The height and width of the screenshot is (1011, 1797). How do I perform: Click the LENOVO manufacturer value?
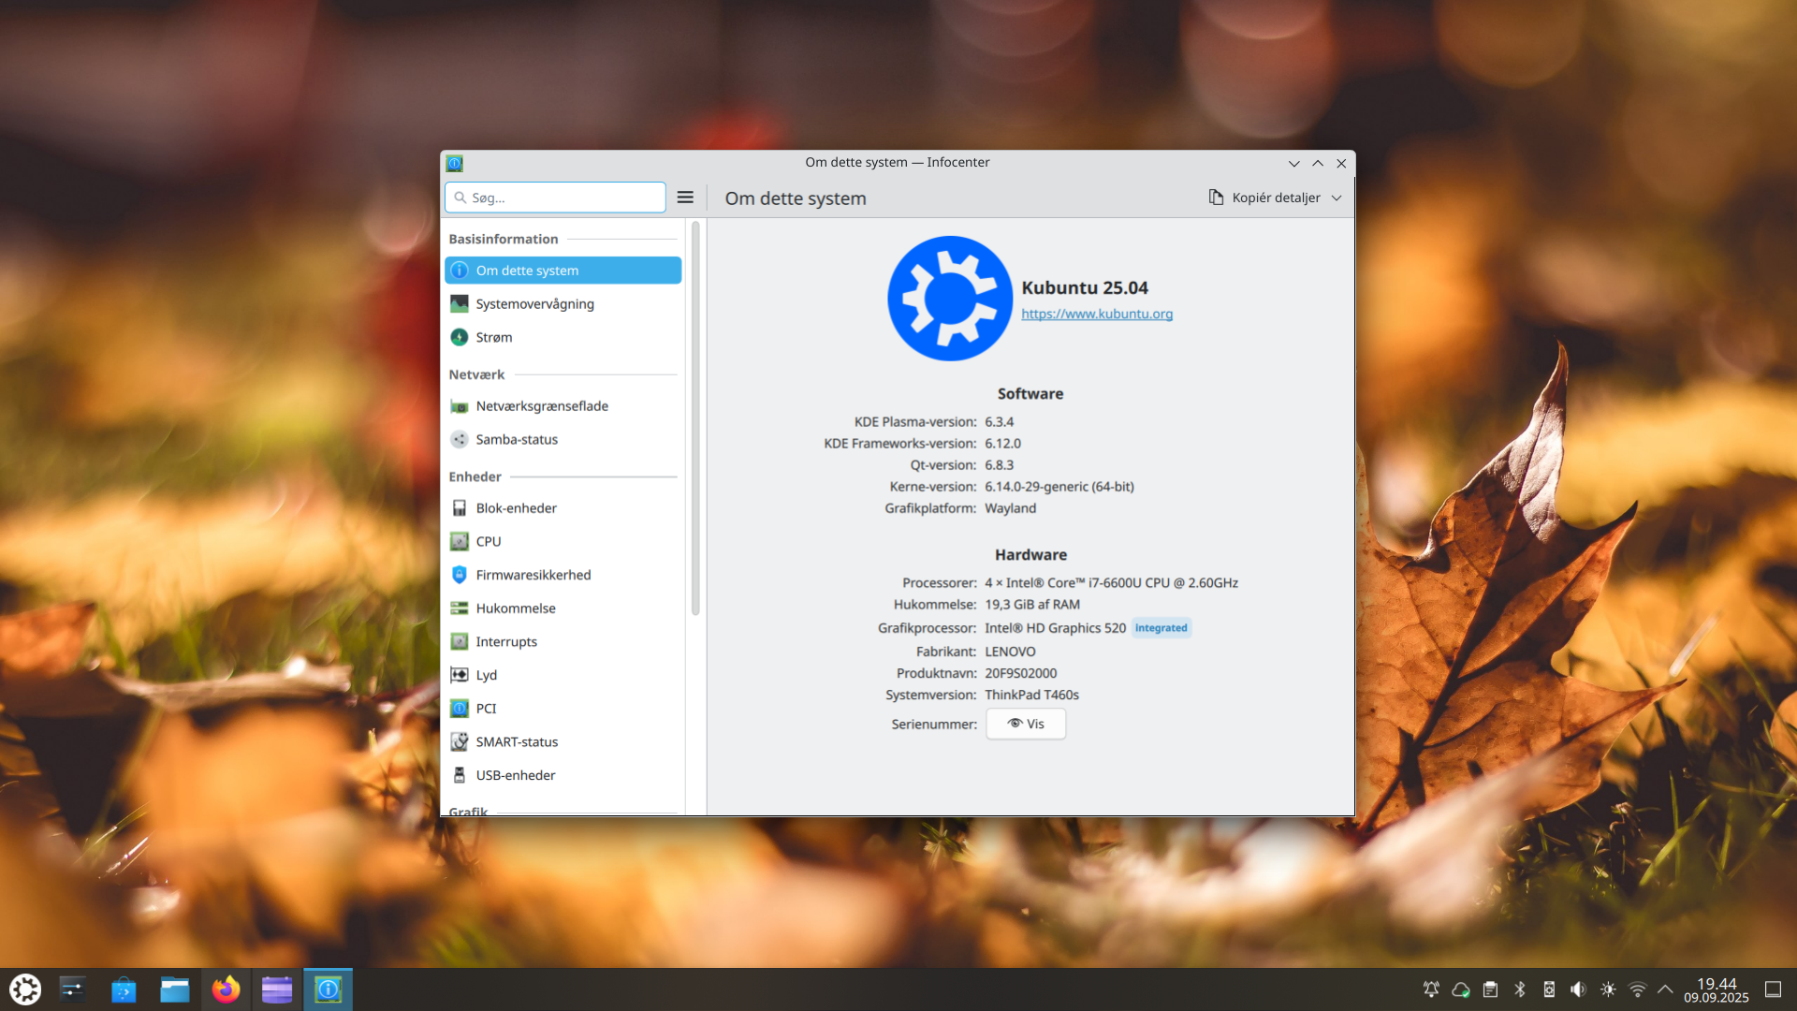(x=1010, y=652)
